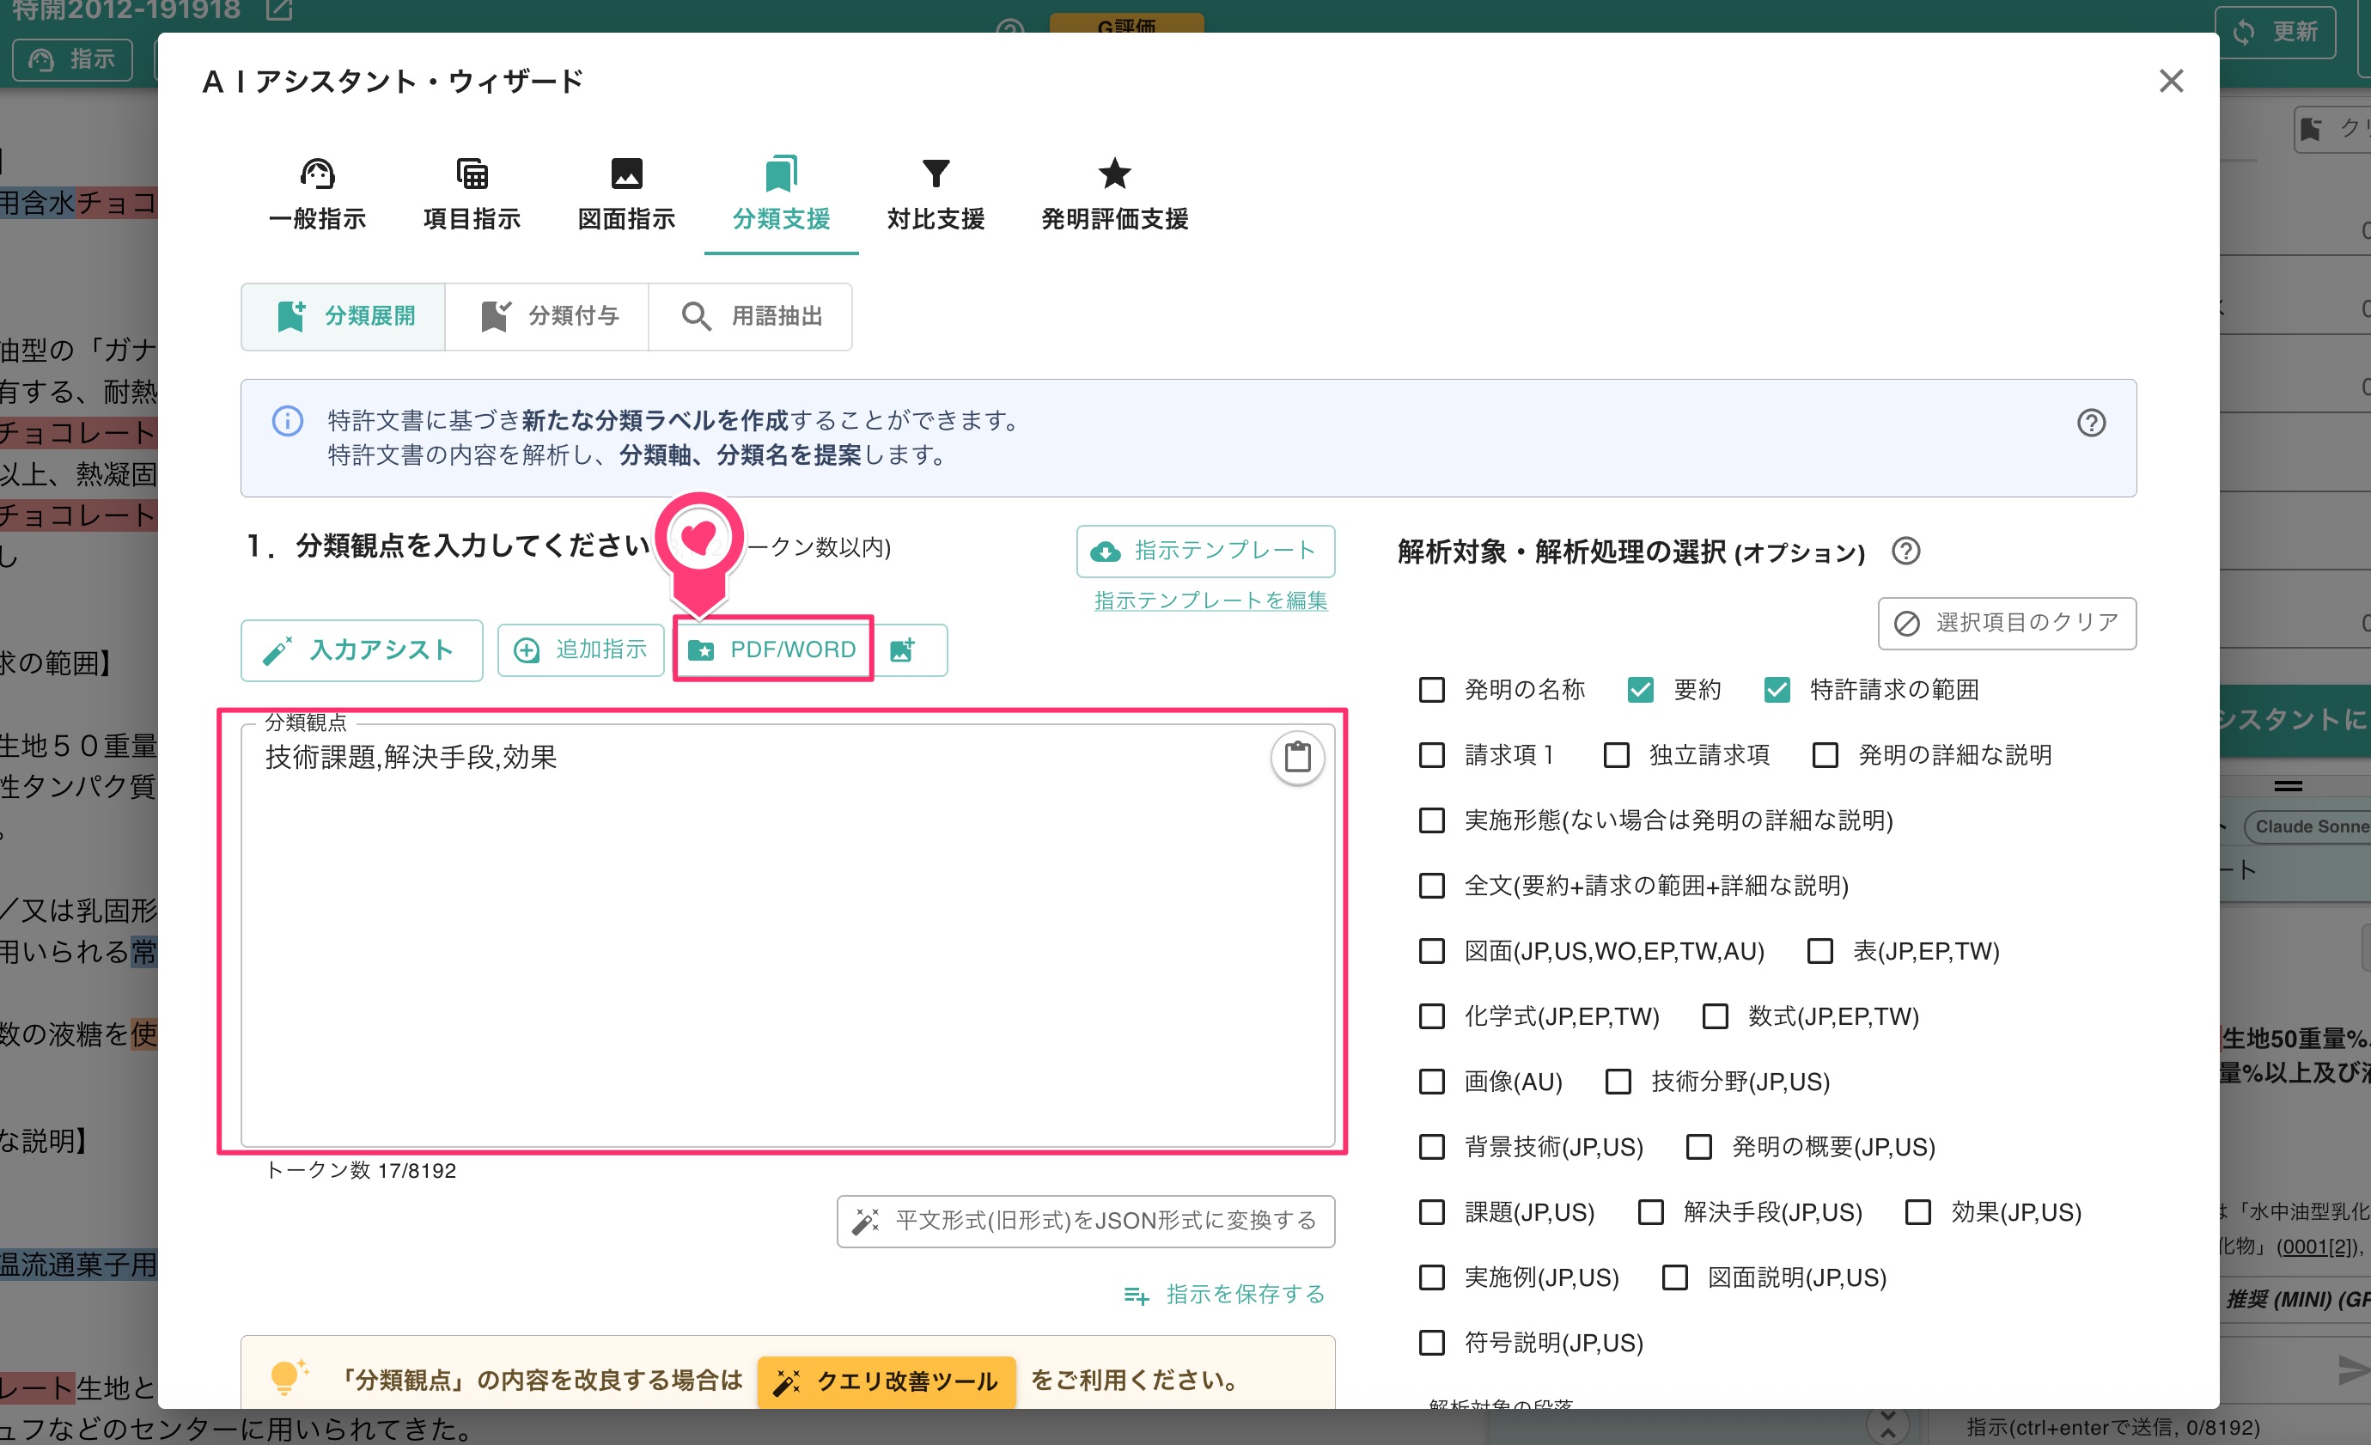Open the 一般指示 tab
The image size is (2371, 1445).
pos(317,196)
